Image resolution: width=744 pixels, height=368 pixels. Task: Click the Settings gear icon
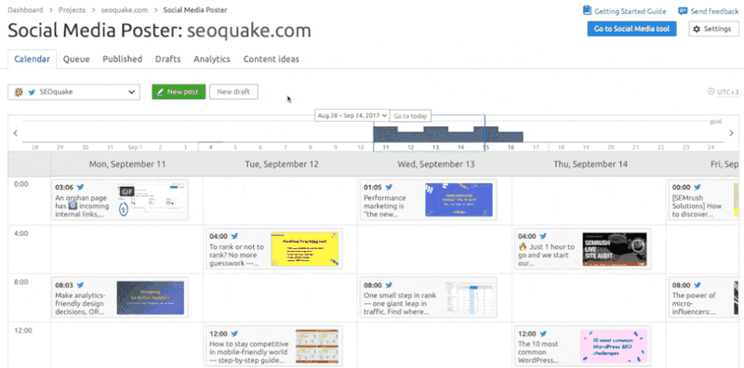697,29
